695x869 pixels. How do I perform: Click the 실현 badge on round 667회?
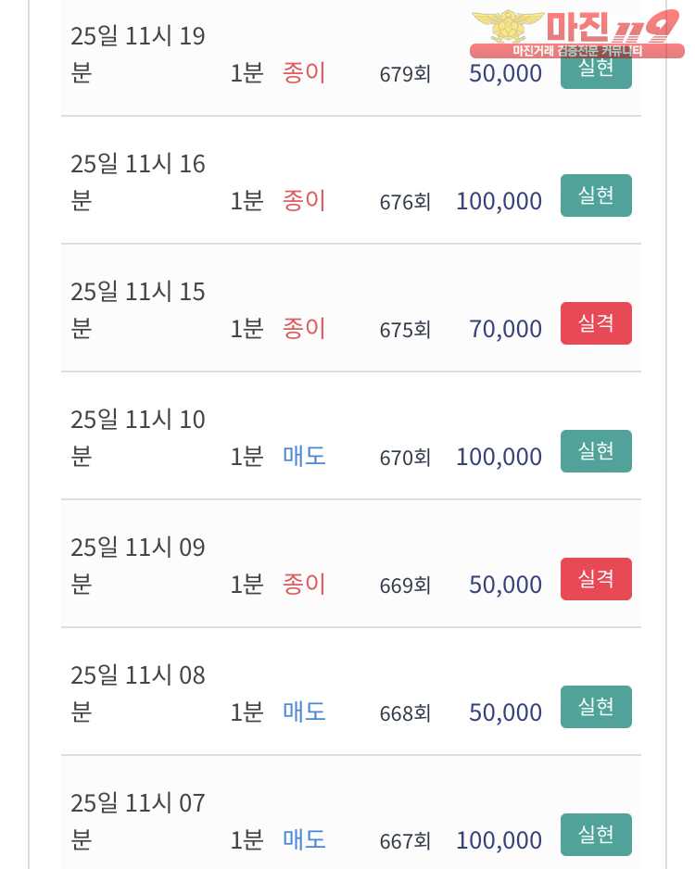click(596, 835)
